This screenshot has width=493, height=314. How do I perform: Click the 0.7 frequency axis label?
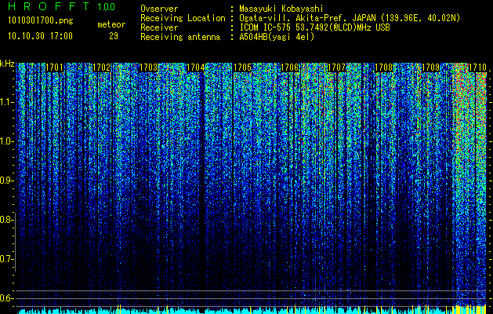pyautogui.click(x=6, y=259)
